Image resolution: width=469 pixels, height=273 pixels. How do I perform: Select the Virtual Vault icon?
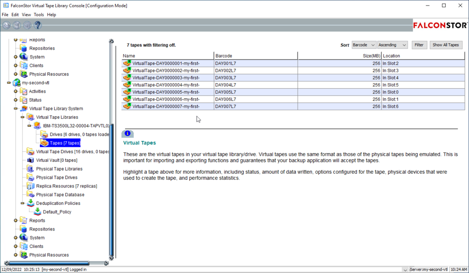coord(31,160)
